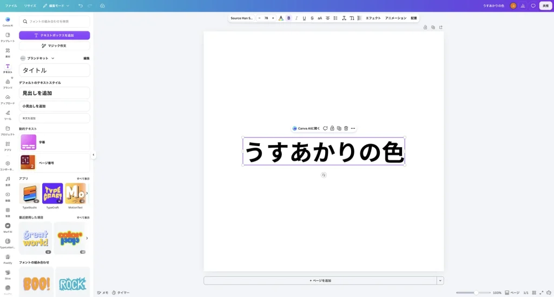
Task: Expand next apps with arrow beside MotionText
Action: [87, 193]
